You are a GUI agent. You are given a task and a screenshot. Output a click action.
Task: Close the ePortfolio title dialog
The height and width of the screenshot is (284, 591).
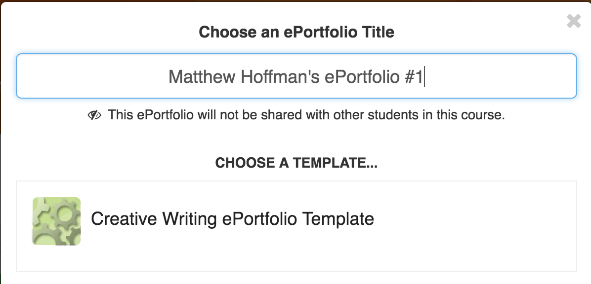573,21
